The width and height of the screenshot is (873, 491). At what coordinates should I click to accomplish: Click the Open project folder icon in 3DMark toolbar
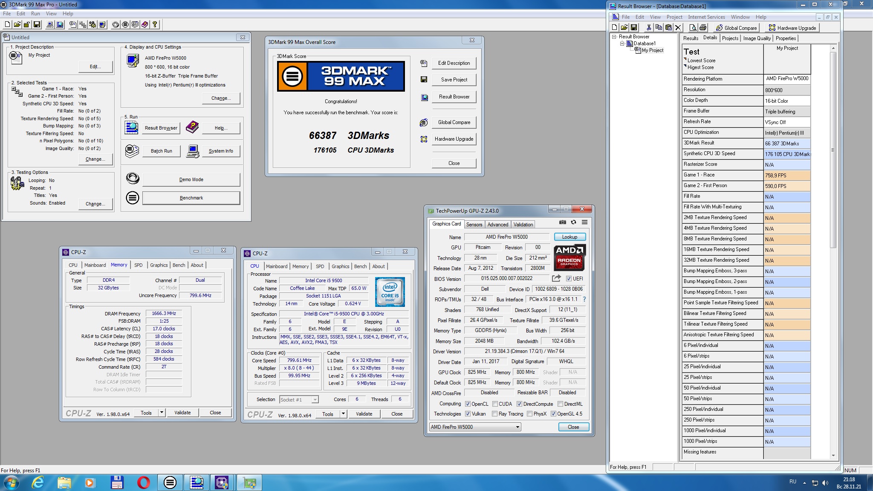[17, 24]
